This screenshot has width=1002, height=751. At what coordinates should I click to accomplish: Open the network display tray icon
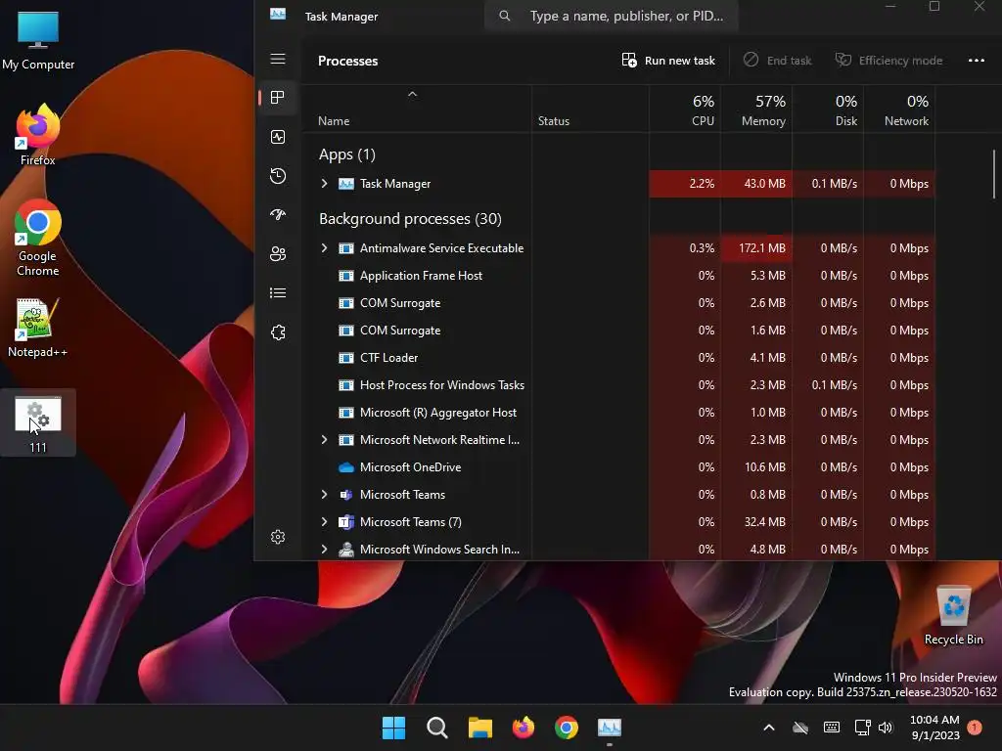point(862,728)
